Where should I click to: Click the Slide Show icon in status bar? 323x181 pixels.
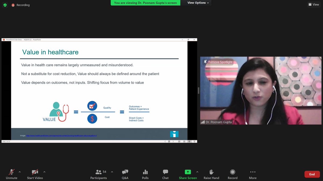pyautogui.click(x=194, y=141)
